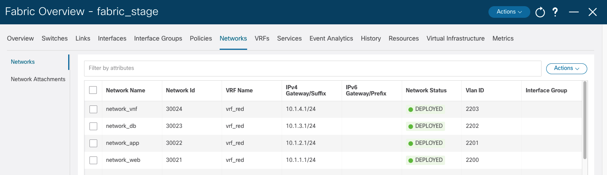This screenshot has height=175, width=607.
Task: Click the network_app network name
Action: pyautogui.click(x=122, y=143)
